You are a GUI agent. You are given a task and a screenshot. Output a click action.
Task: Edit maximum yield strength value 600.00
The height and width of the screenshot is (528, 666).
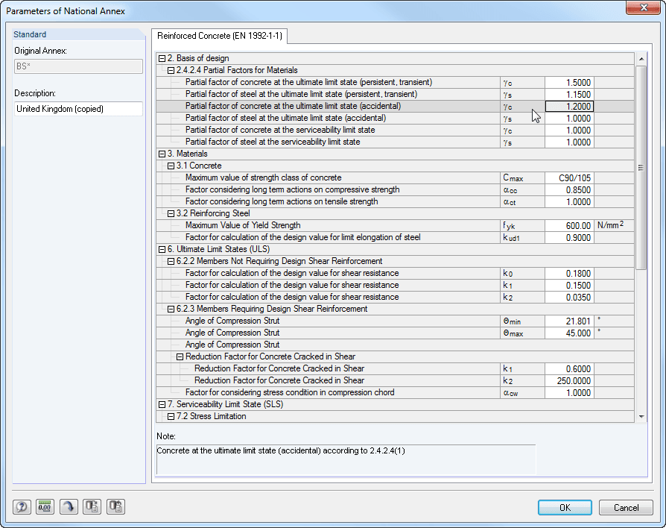tap(569, 225)
